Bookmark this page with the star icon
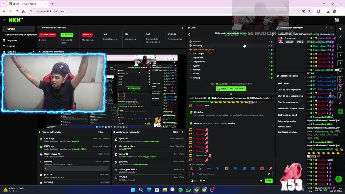This screenshot has height=194, width=345. (x=309, y=11)
